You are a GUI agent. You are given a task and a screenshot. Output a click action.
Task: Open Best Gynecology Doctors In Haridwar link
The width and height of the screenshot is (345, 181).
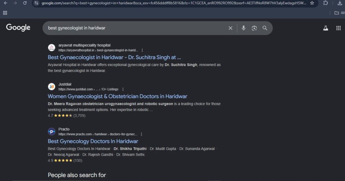pos(93,141)
